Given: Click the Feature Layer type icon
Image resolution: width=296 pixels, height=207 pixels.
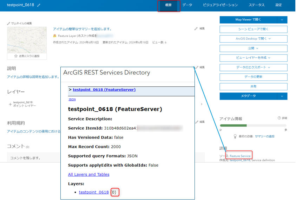Looking at the screenshot, I should point(55,36).
